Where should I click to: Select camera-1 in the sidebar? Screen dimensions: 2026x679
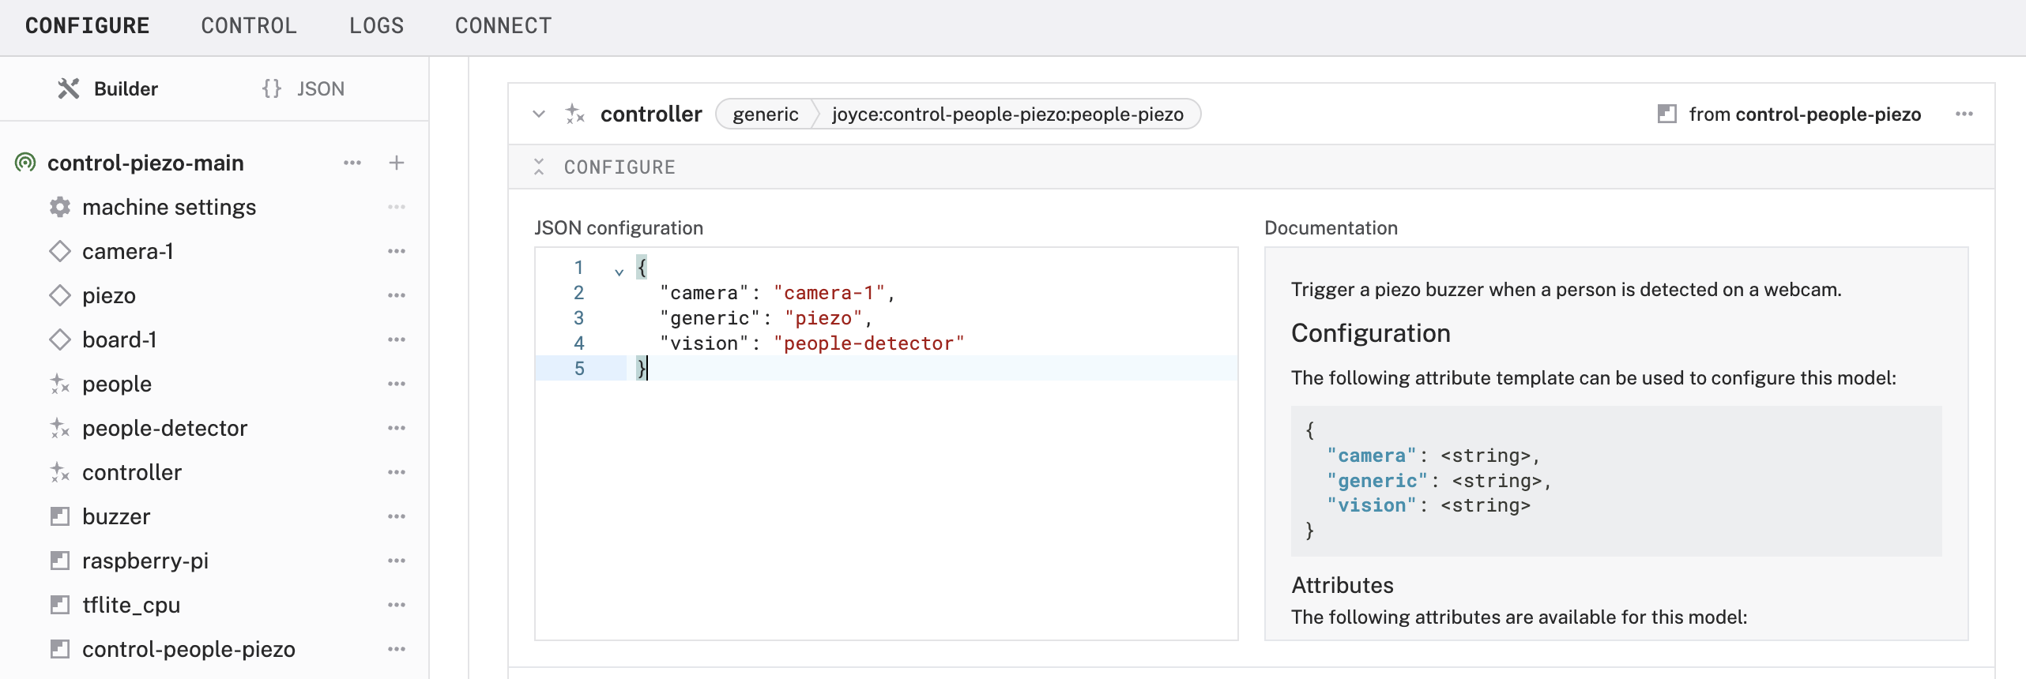[x=128, y=251]
